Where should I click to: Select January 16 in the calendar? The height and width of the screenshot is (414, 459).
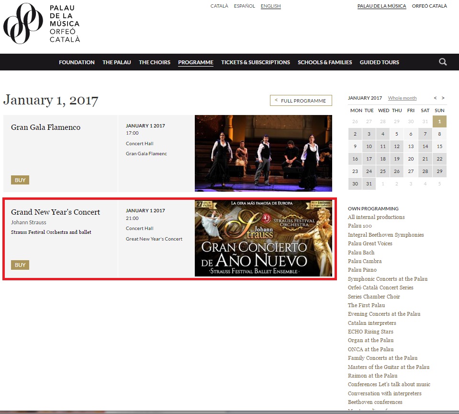pyautogui.click(x=355, y=159)
